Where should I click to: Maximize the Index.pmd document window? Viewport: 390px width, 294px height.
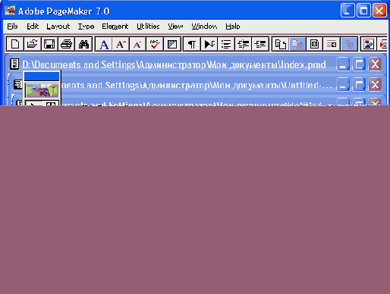[359, 64]
